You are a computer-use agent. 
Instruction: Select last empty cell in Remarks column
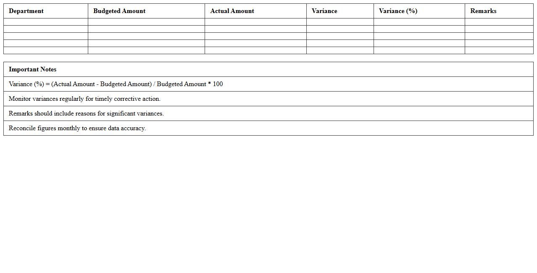499,50
